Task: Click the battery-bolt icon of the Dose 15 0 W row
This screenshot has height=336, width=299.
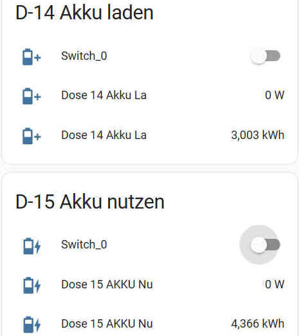Action: (32, 285)
